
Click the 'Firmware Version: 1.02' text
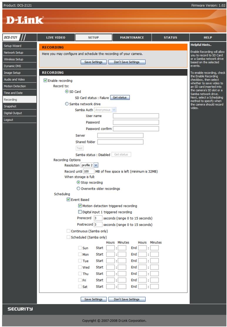point(208,5)
